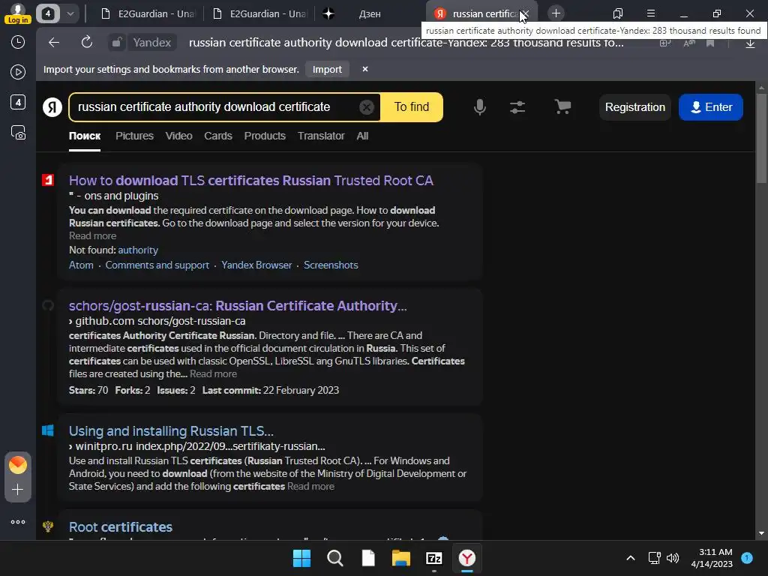Open the bookmarks collections icon in title bar
Screen dimensions: 768x576
point(618,13)
